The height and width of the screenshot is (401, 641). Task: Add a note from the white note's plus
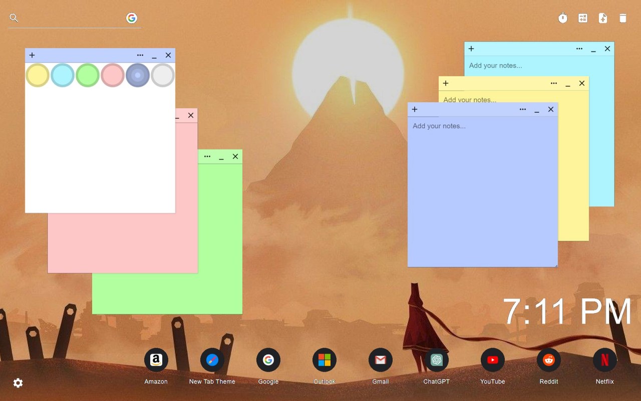pyautogui.click(x=32, y=55)
